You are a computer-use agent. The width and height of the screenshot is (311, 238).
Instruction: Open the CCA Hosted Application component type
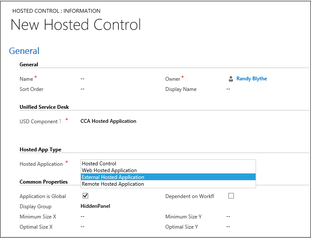coord(108,121)
